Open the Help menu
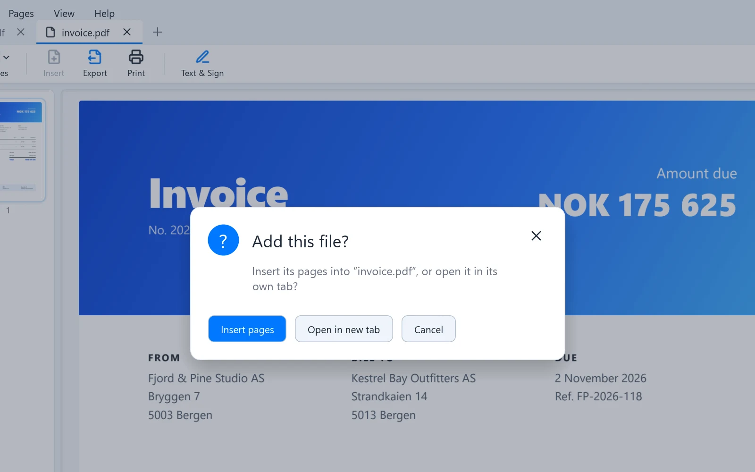 (x=104, y=14)
